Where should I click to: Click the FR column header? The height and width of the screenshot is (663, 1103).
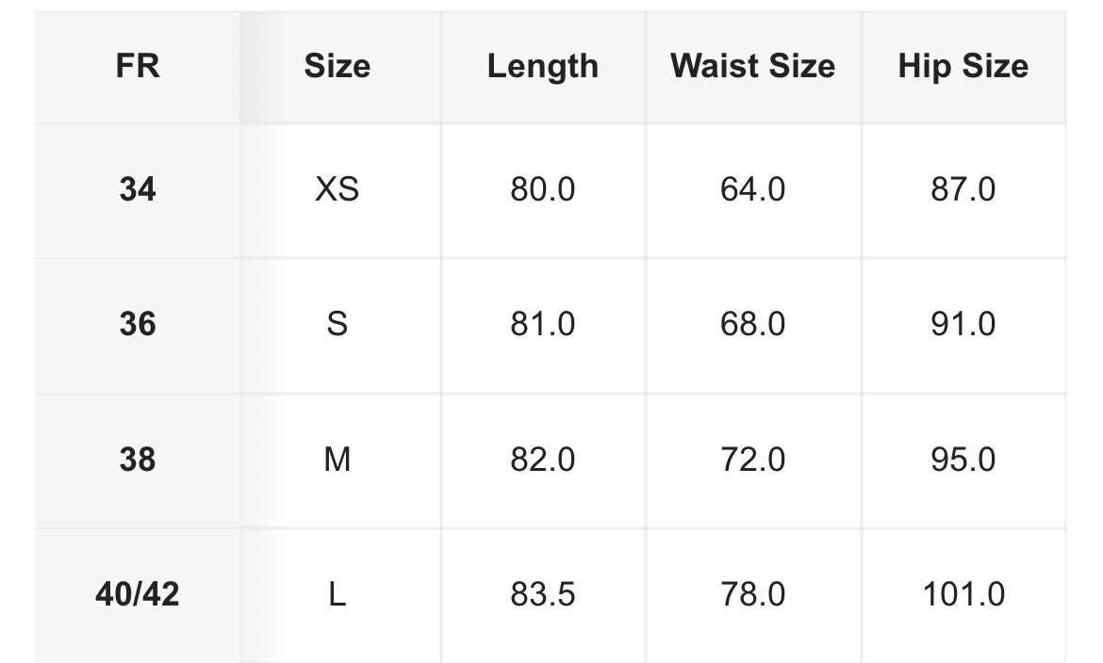138,66
